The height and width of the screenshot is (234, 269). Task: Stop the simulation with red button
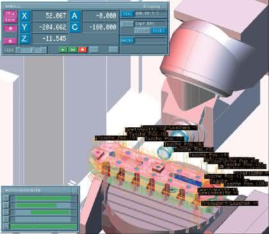pos(83,50)
